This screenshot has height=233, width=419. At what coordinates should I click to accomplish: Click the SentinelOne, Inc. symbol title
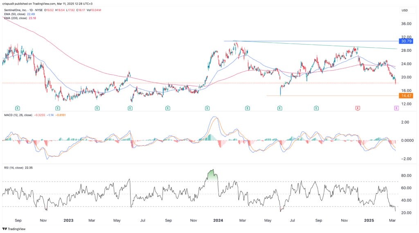(x=18, y=10)
